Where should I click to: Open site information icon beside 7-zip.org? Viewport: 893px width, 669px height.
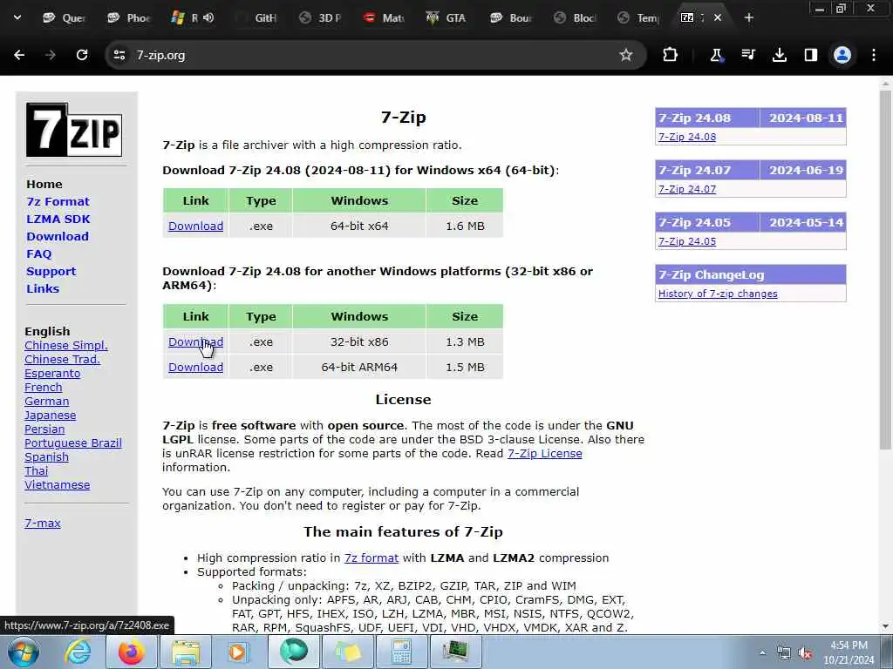(119, 55)
